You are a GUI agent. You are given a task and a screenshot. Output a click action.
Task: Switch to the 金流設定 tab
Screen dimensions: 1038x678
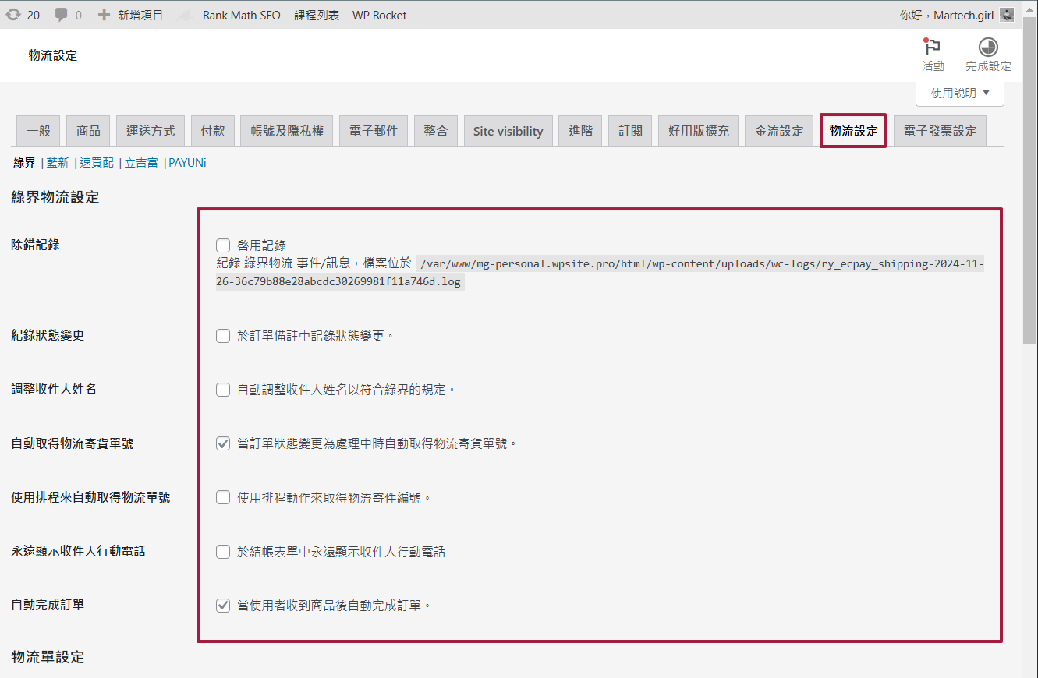coord(778,131)
